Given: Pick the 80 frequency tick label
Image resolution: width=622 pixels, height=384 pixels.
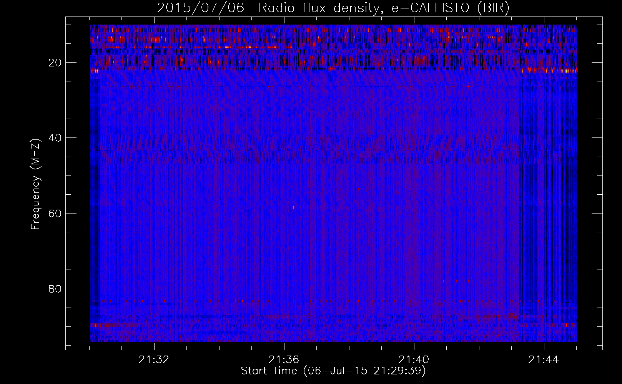Looking at the screenshot, I should (55, 289).
